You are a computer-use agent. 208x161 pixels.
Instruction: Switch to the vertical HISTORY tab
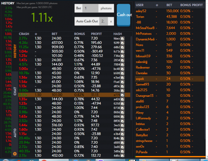tap(15, 51)
